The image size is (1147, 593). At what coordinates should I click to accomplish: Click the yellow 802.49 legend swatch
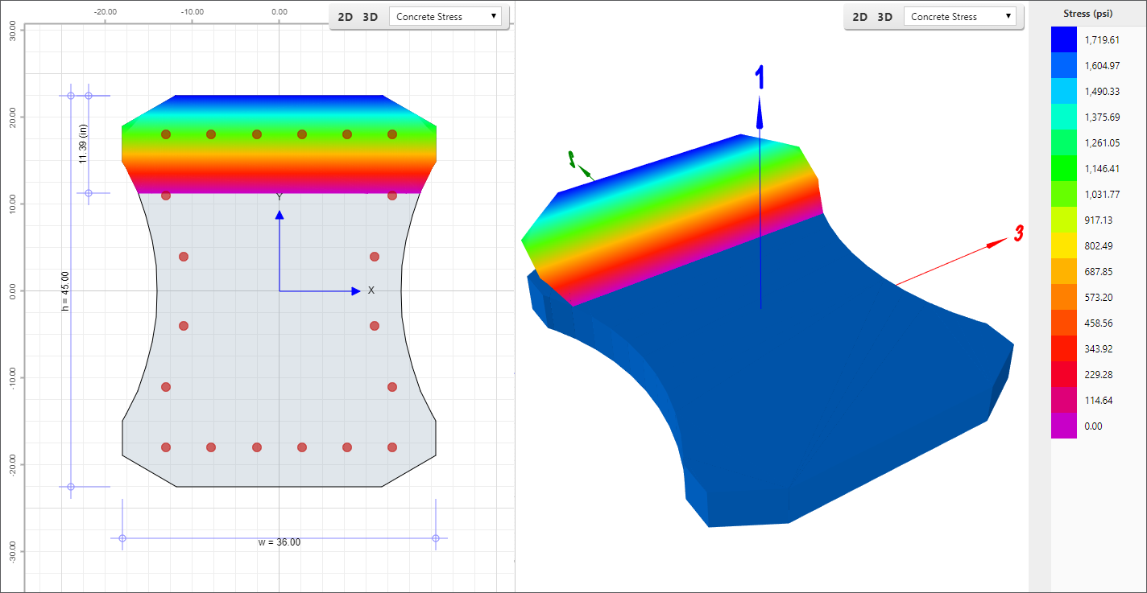coord(1064,245)
